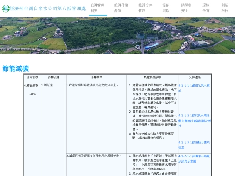Go to the 維護文件管理 menu item
235x176 pixels.
[x=145, y=8]
